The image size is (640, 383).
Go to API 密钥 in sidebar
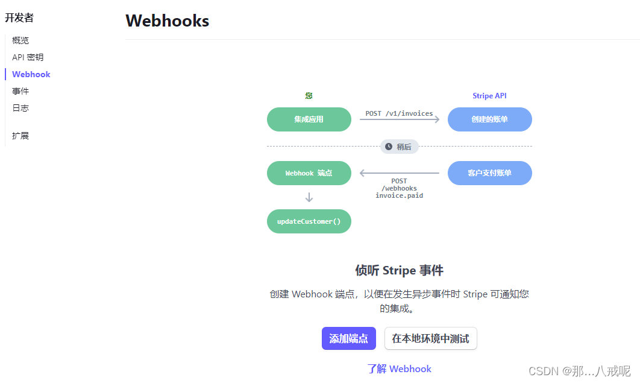click(x=28, y=57)
